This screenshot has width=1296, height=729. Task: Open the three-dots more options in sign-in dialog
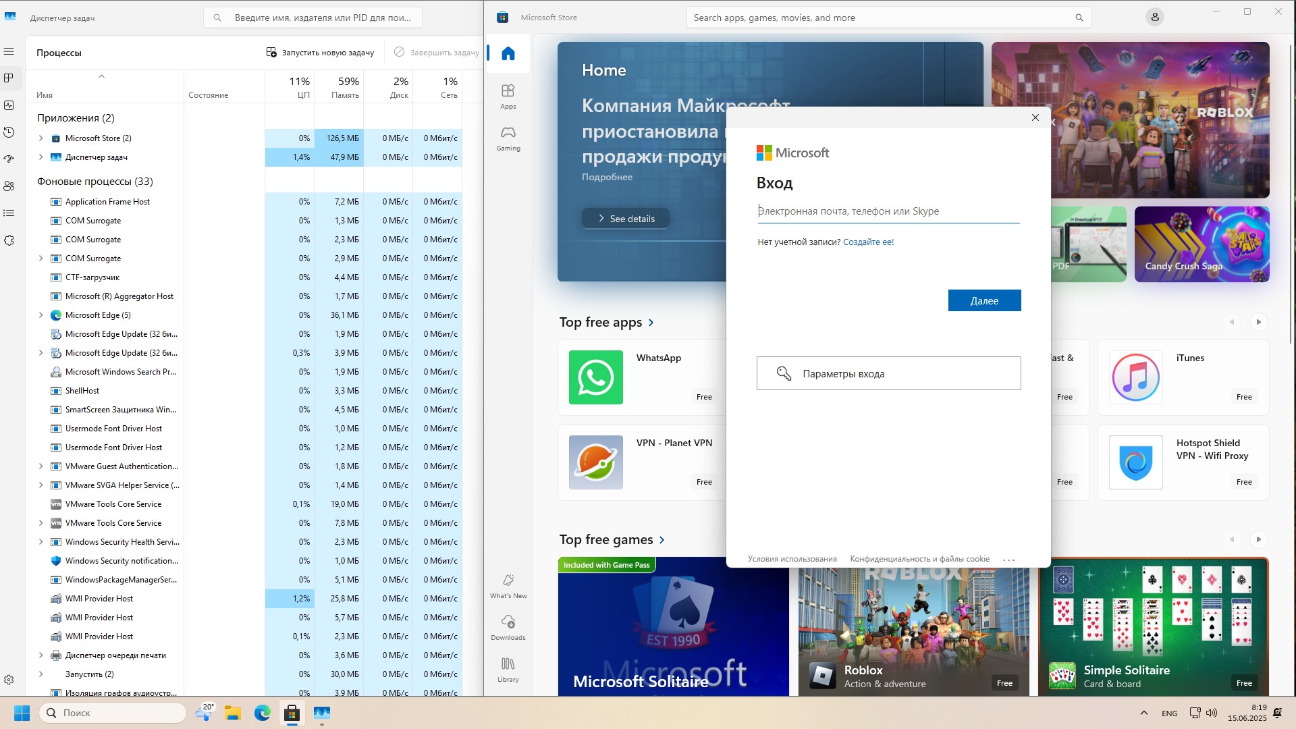click(1009, 560)
